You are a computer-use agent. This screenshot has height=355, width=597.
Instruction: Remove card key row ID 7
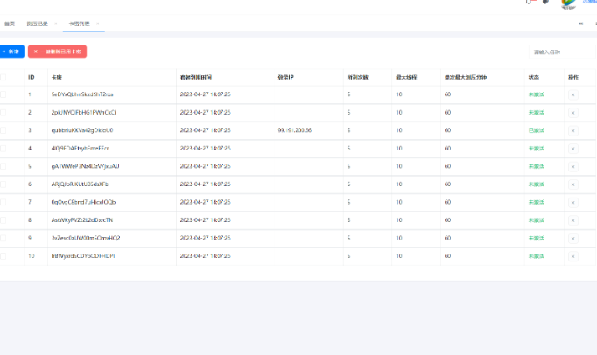573,202
